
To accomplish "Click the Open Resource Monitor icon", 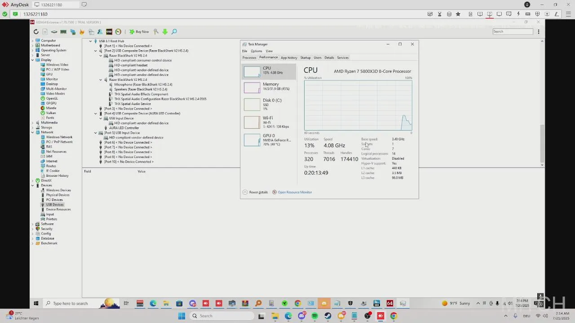I will pyautogui.click(x=274, y=192).
